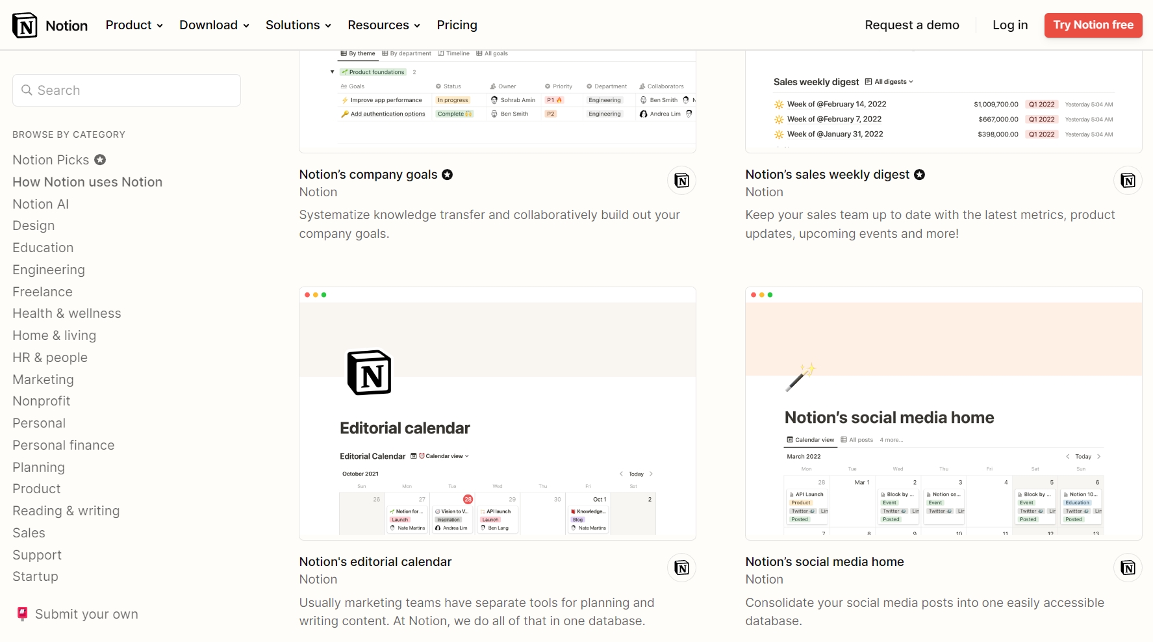The height and width of the screenshot is (642, 1153).
Task: Click the Try Notion free button
Action: [x=1093, y=25]
